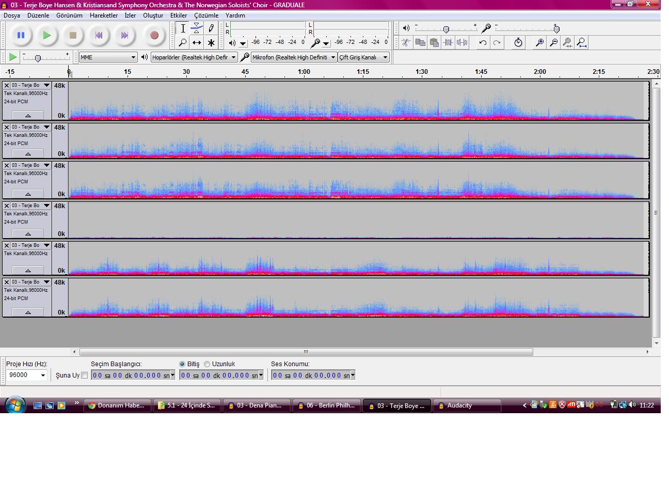This screenshot has width=669, height=502.
Task: Skip to the start of the project
Action: [99, 35]
